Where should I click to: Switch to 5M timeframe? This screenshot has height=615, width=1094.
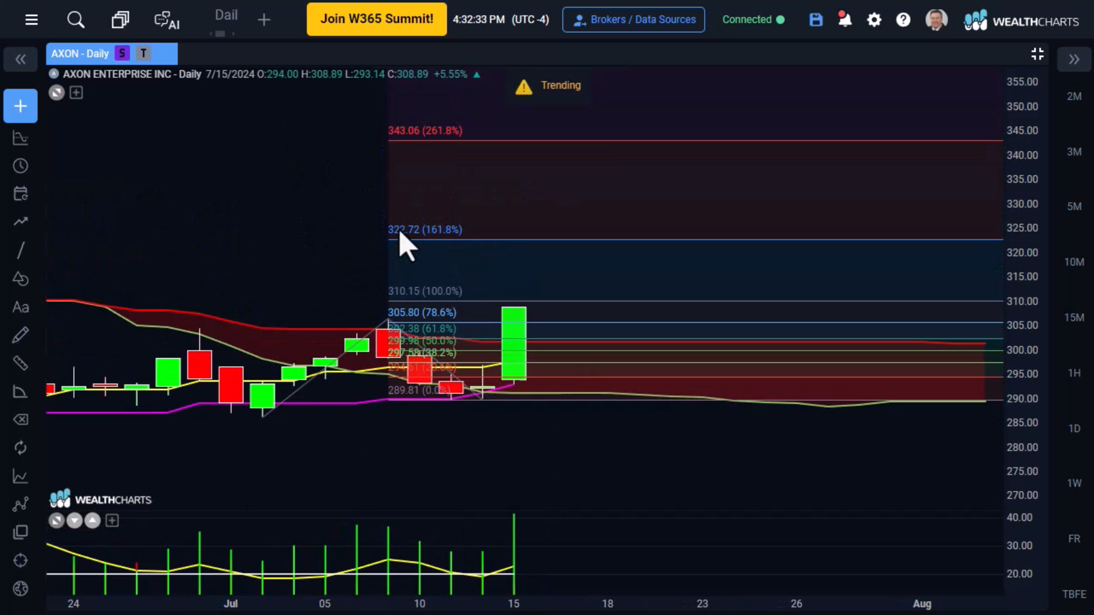pyautogui.click(x=1074, y=206)
